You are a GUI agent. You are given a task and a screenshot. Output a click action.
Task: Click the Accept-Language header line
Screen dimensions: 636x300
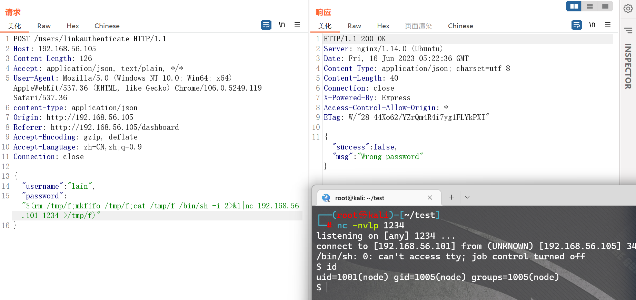click(78, 147)
